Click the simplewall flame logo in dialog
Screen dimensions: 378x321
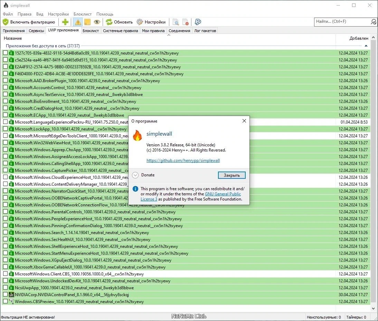pos(138,135)
